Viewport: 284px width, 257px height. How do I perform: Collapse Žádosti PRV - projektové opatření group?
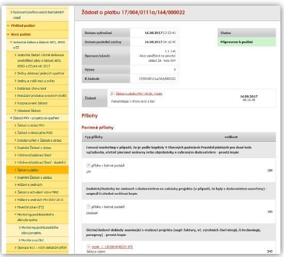(11, 118)
